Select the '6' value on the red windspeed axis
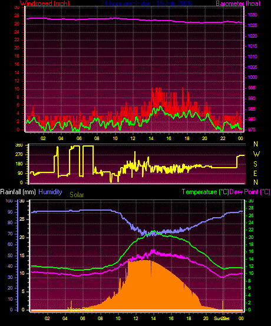 point(18,105)
